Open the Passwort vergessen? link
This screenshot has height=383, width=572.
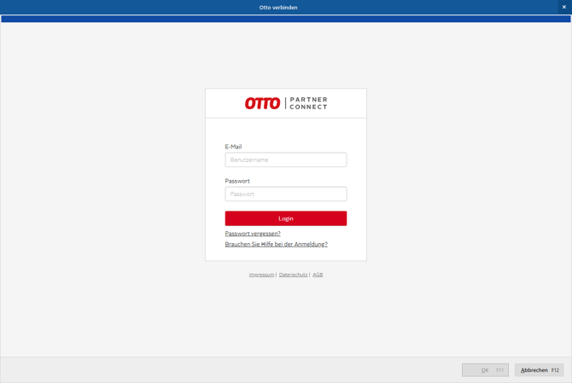pyautogui.click(x=253, y=234)
